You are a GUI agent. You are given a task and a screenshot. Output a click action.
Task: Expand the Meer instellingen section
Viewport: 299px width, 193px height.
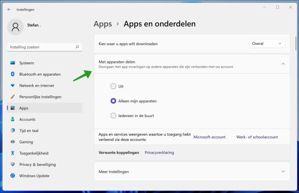pyautogui.click(x=283, y=171)
